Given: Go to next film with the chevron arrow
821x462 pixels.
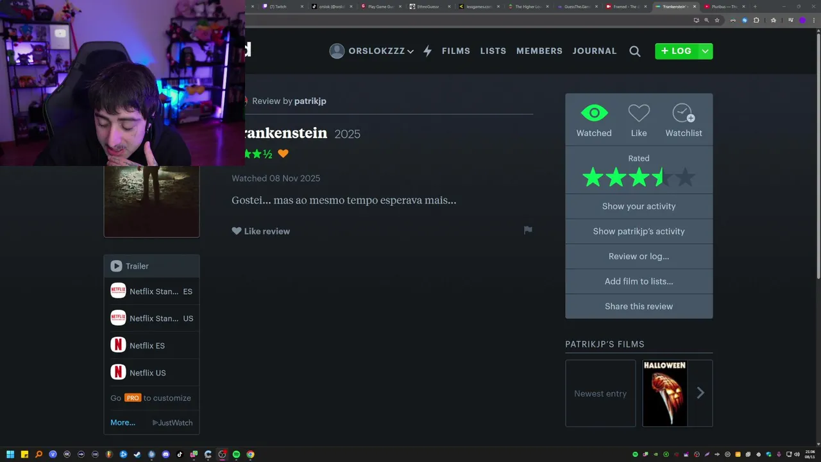Looking at the screenshot, I should tap(700, 393).
